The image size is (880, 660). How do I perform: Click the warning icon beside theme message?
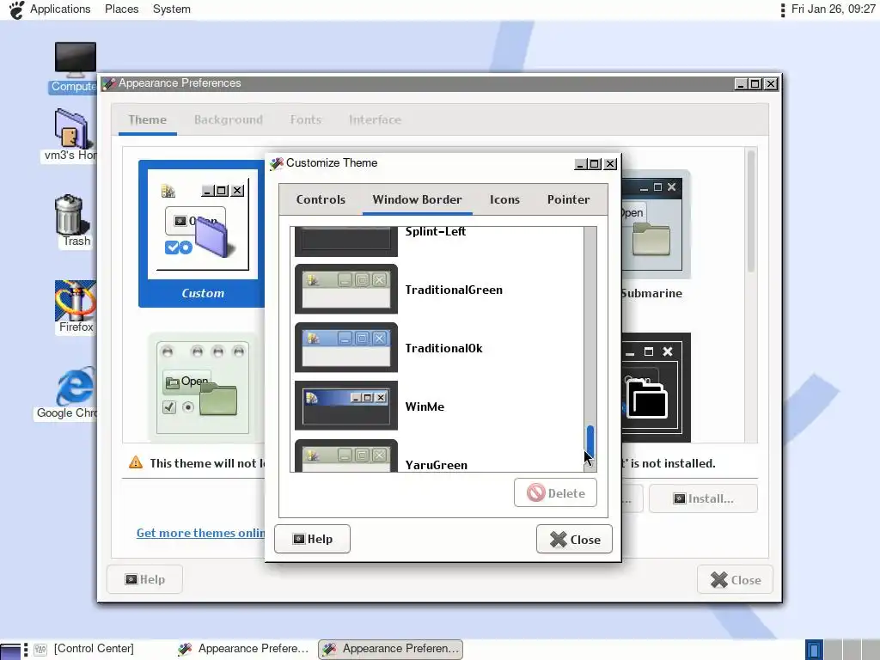coord(136,462)
